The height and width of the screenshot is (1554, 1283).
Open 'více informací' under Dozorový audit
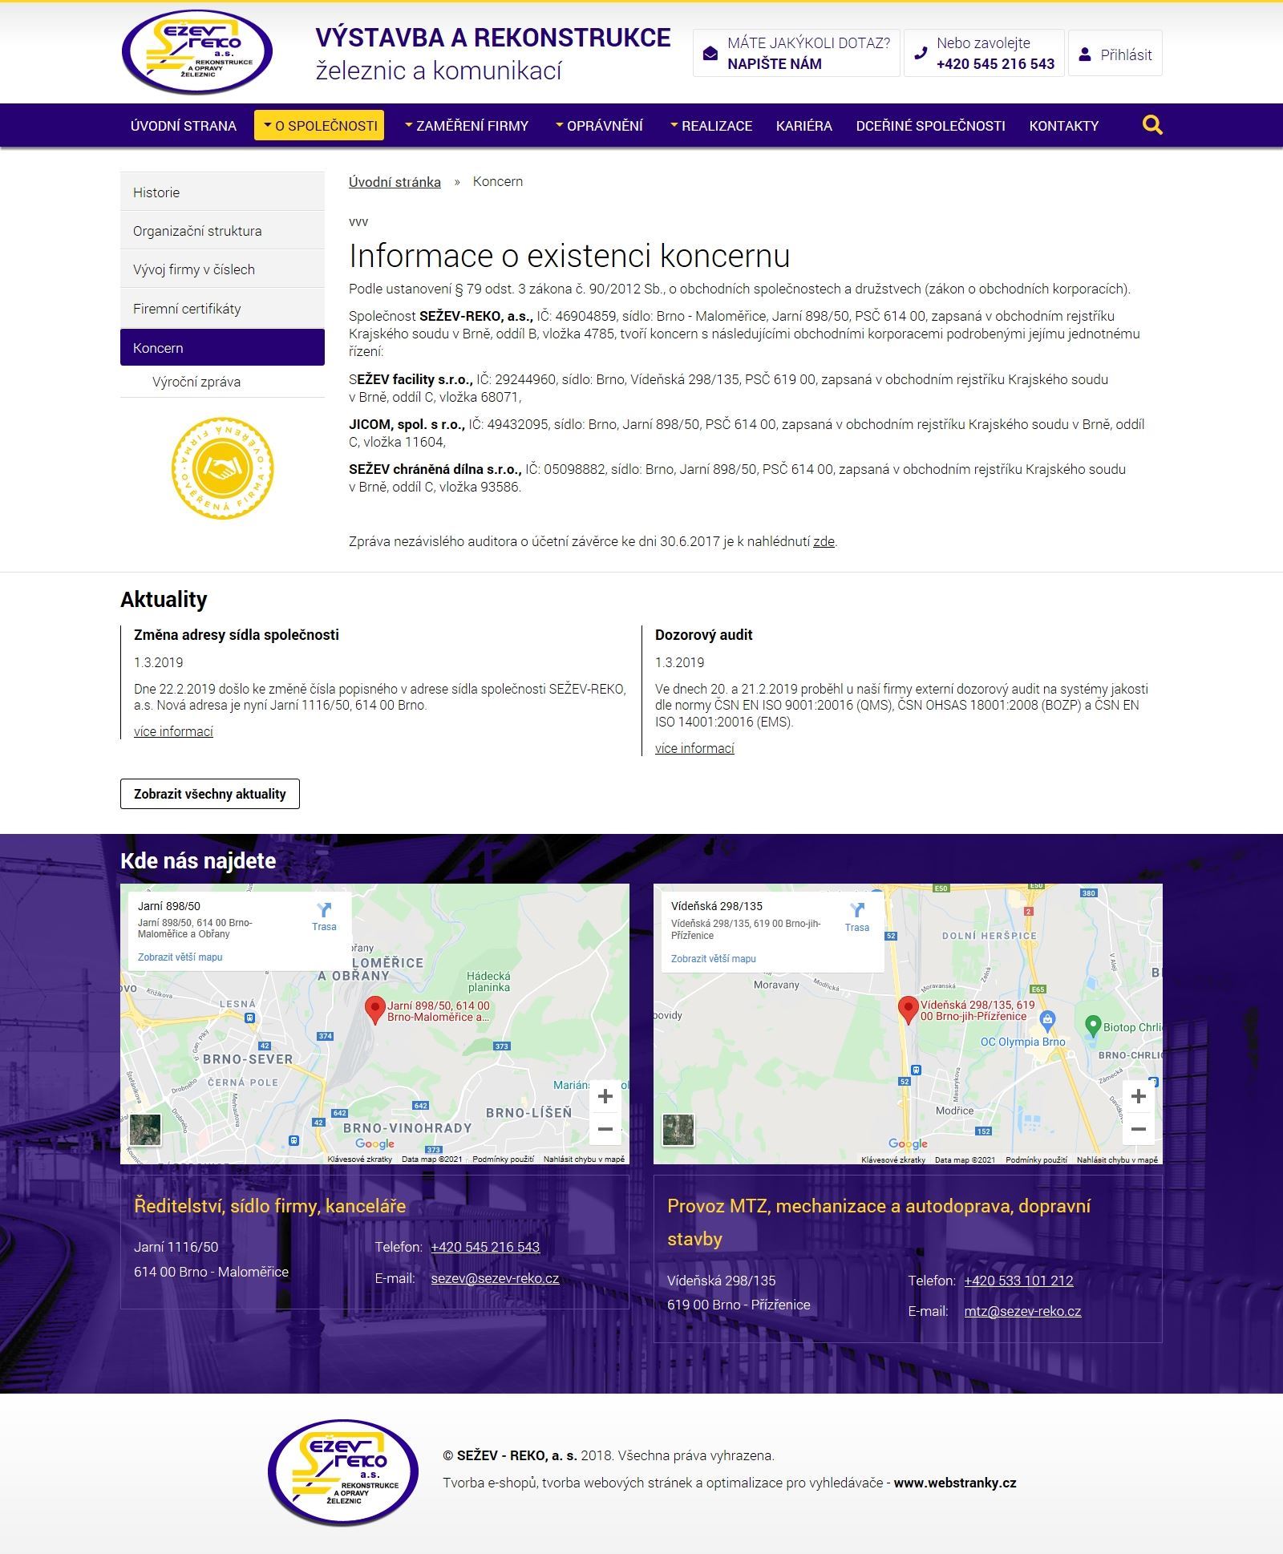pos(694,748)
